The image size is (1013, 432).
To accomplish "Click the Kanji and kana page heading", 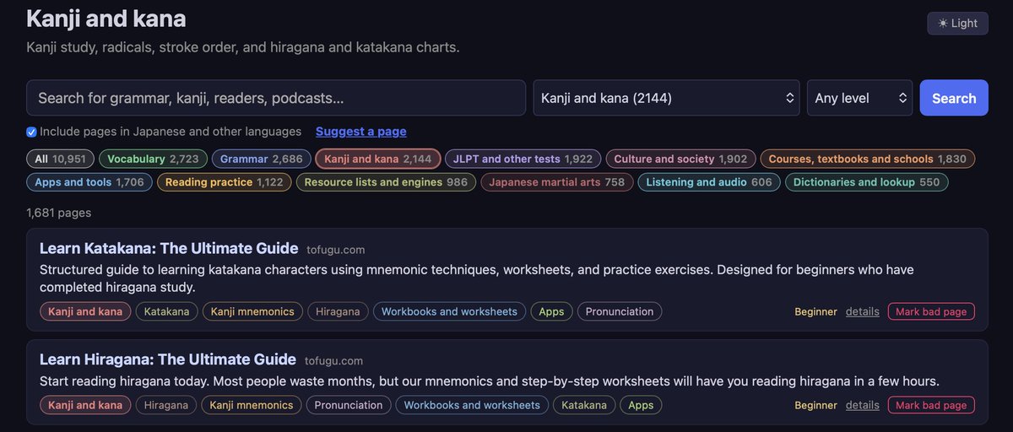I will pyautogui.click(x=106, y=18).
